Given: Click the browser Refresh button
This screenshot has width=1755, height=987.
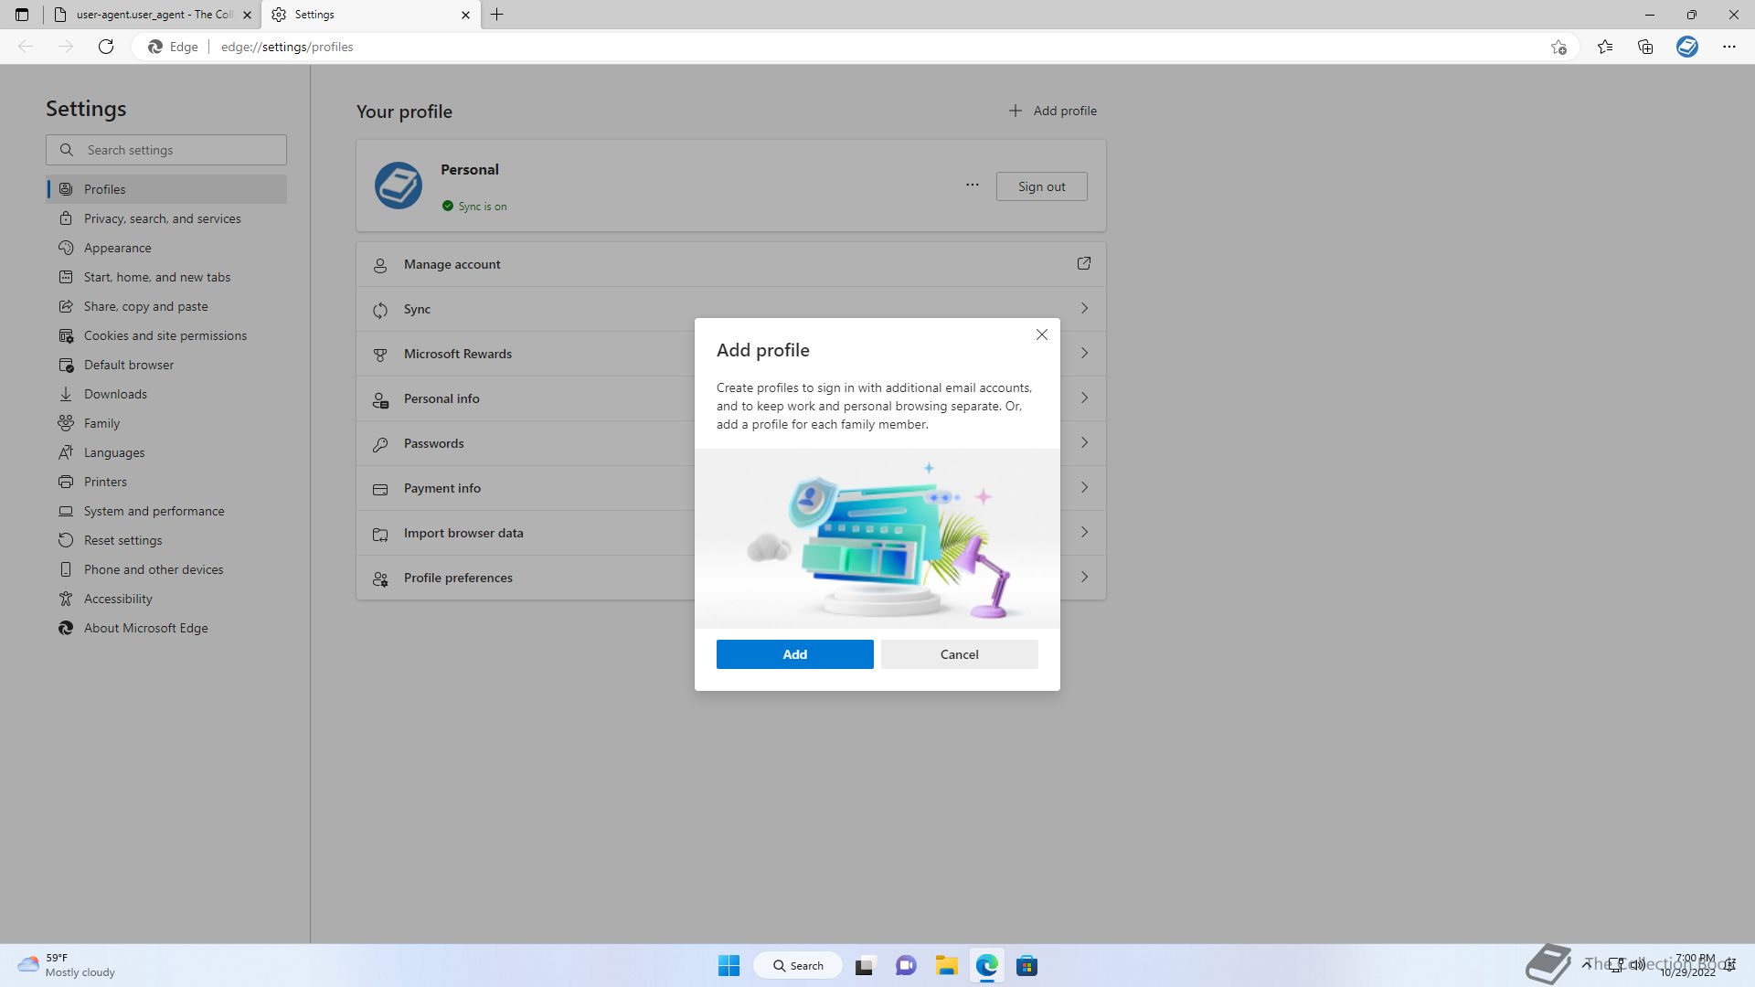Looking at the screenshot, I should tap(106, 47).
